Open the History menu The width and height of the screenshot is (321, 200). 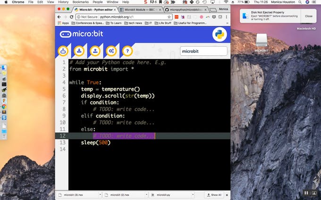point(63,2)
